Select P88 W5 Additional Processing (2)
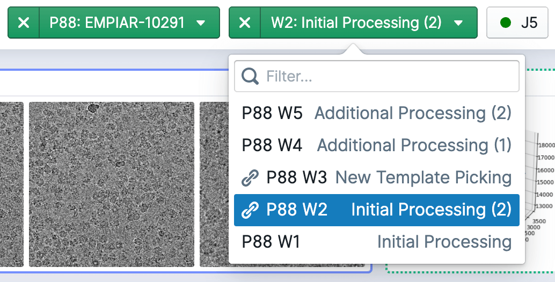Screen dimensions: 555x282 coord(377,114)
